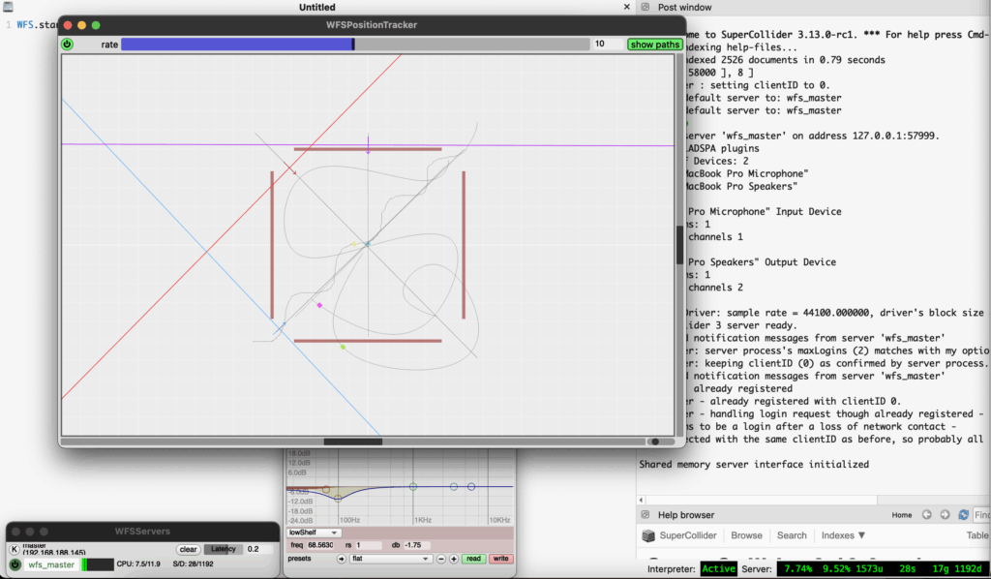Toggle the WFSPositionTracker power button
Image resolution: width=991 pixels, height=579 pixels.
(67, 45)
